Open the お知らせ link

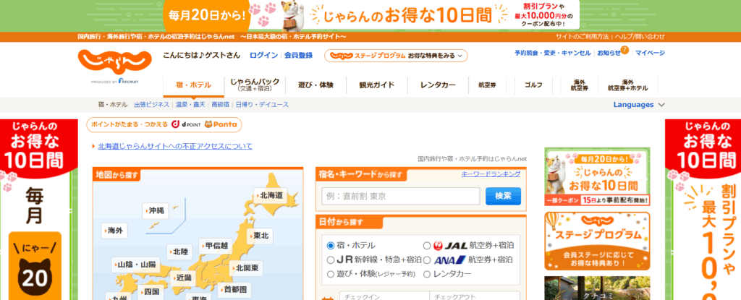tap(609, 53)
